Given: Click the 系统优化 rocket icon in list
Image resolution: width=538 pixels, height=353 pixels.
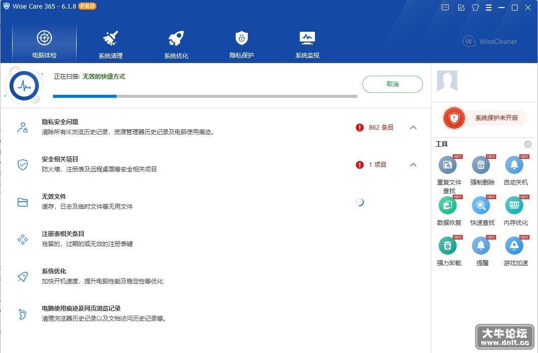Looking at the screenshot, I should 23,276.
